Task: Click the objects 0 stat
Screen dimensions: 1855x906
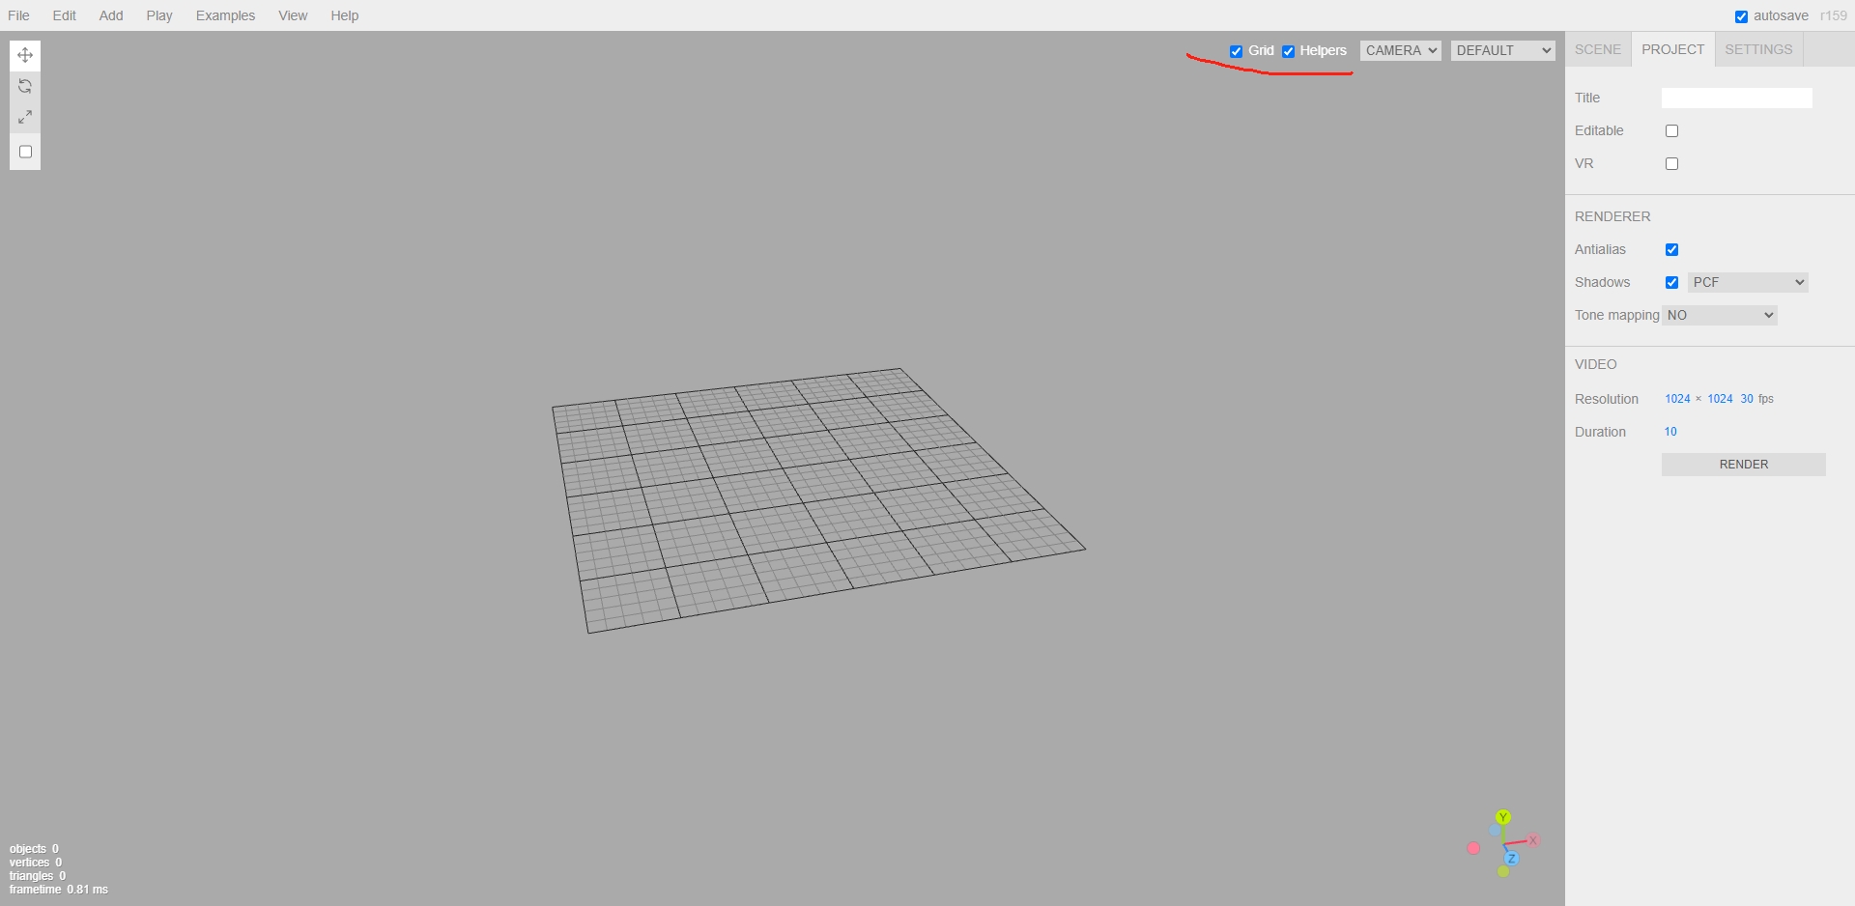Action: 34,849
